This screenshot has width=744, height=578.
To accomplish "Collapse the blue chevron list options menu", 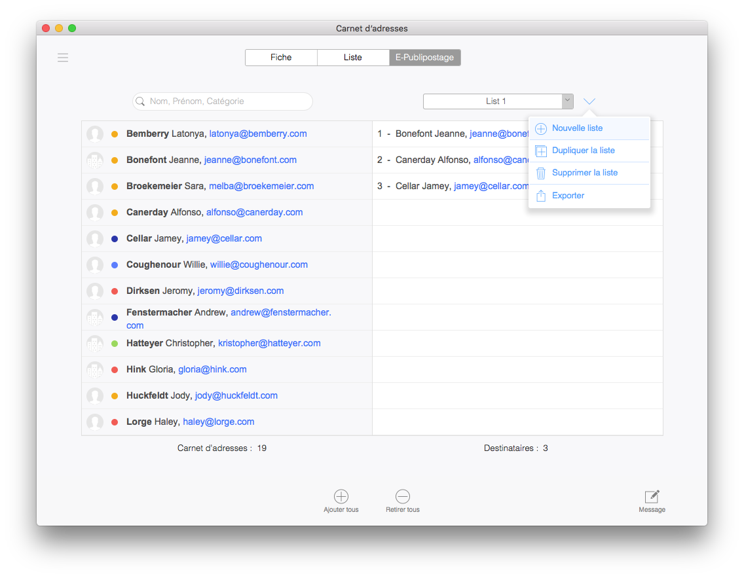I will [589, 101].
